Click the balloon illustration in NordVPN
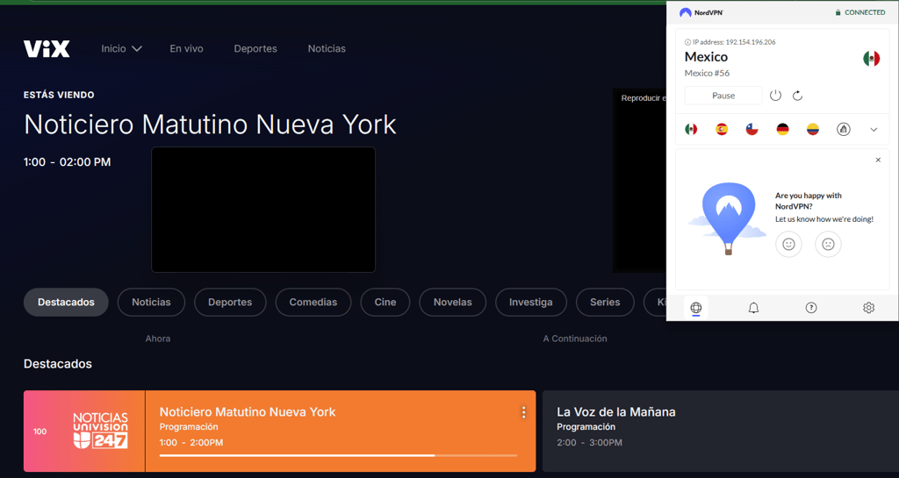 pos(728,218)
